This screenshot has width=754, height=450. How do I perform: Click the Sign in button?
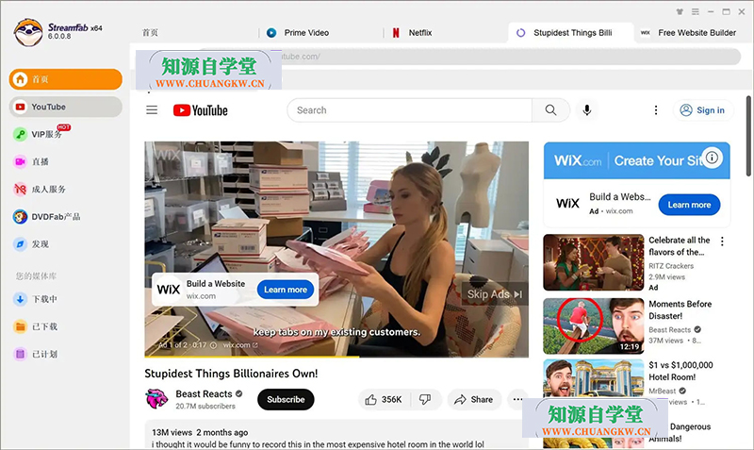point(702,110)
